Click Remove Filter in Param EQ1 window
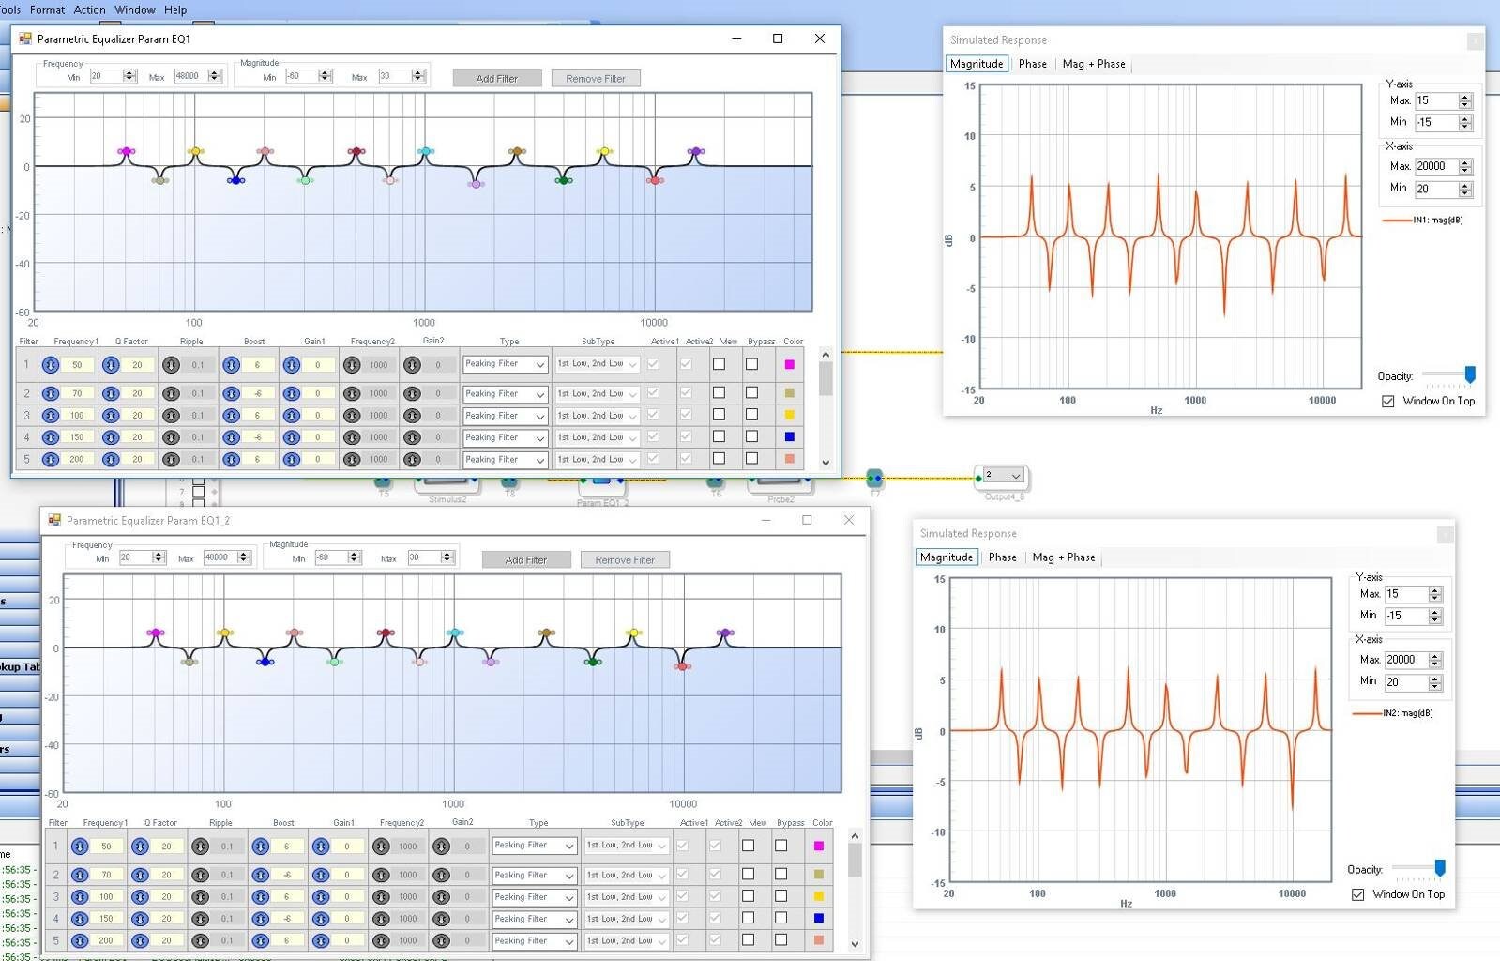Viewport: 1500px width, 961px height. (596, 79)
